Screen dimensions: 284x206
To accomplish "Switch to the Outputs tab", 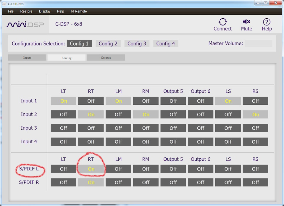I will tap(106, 58).
